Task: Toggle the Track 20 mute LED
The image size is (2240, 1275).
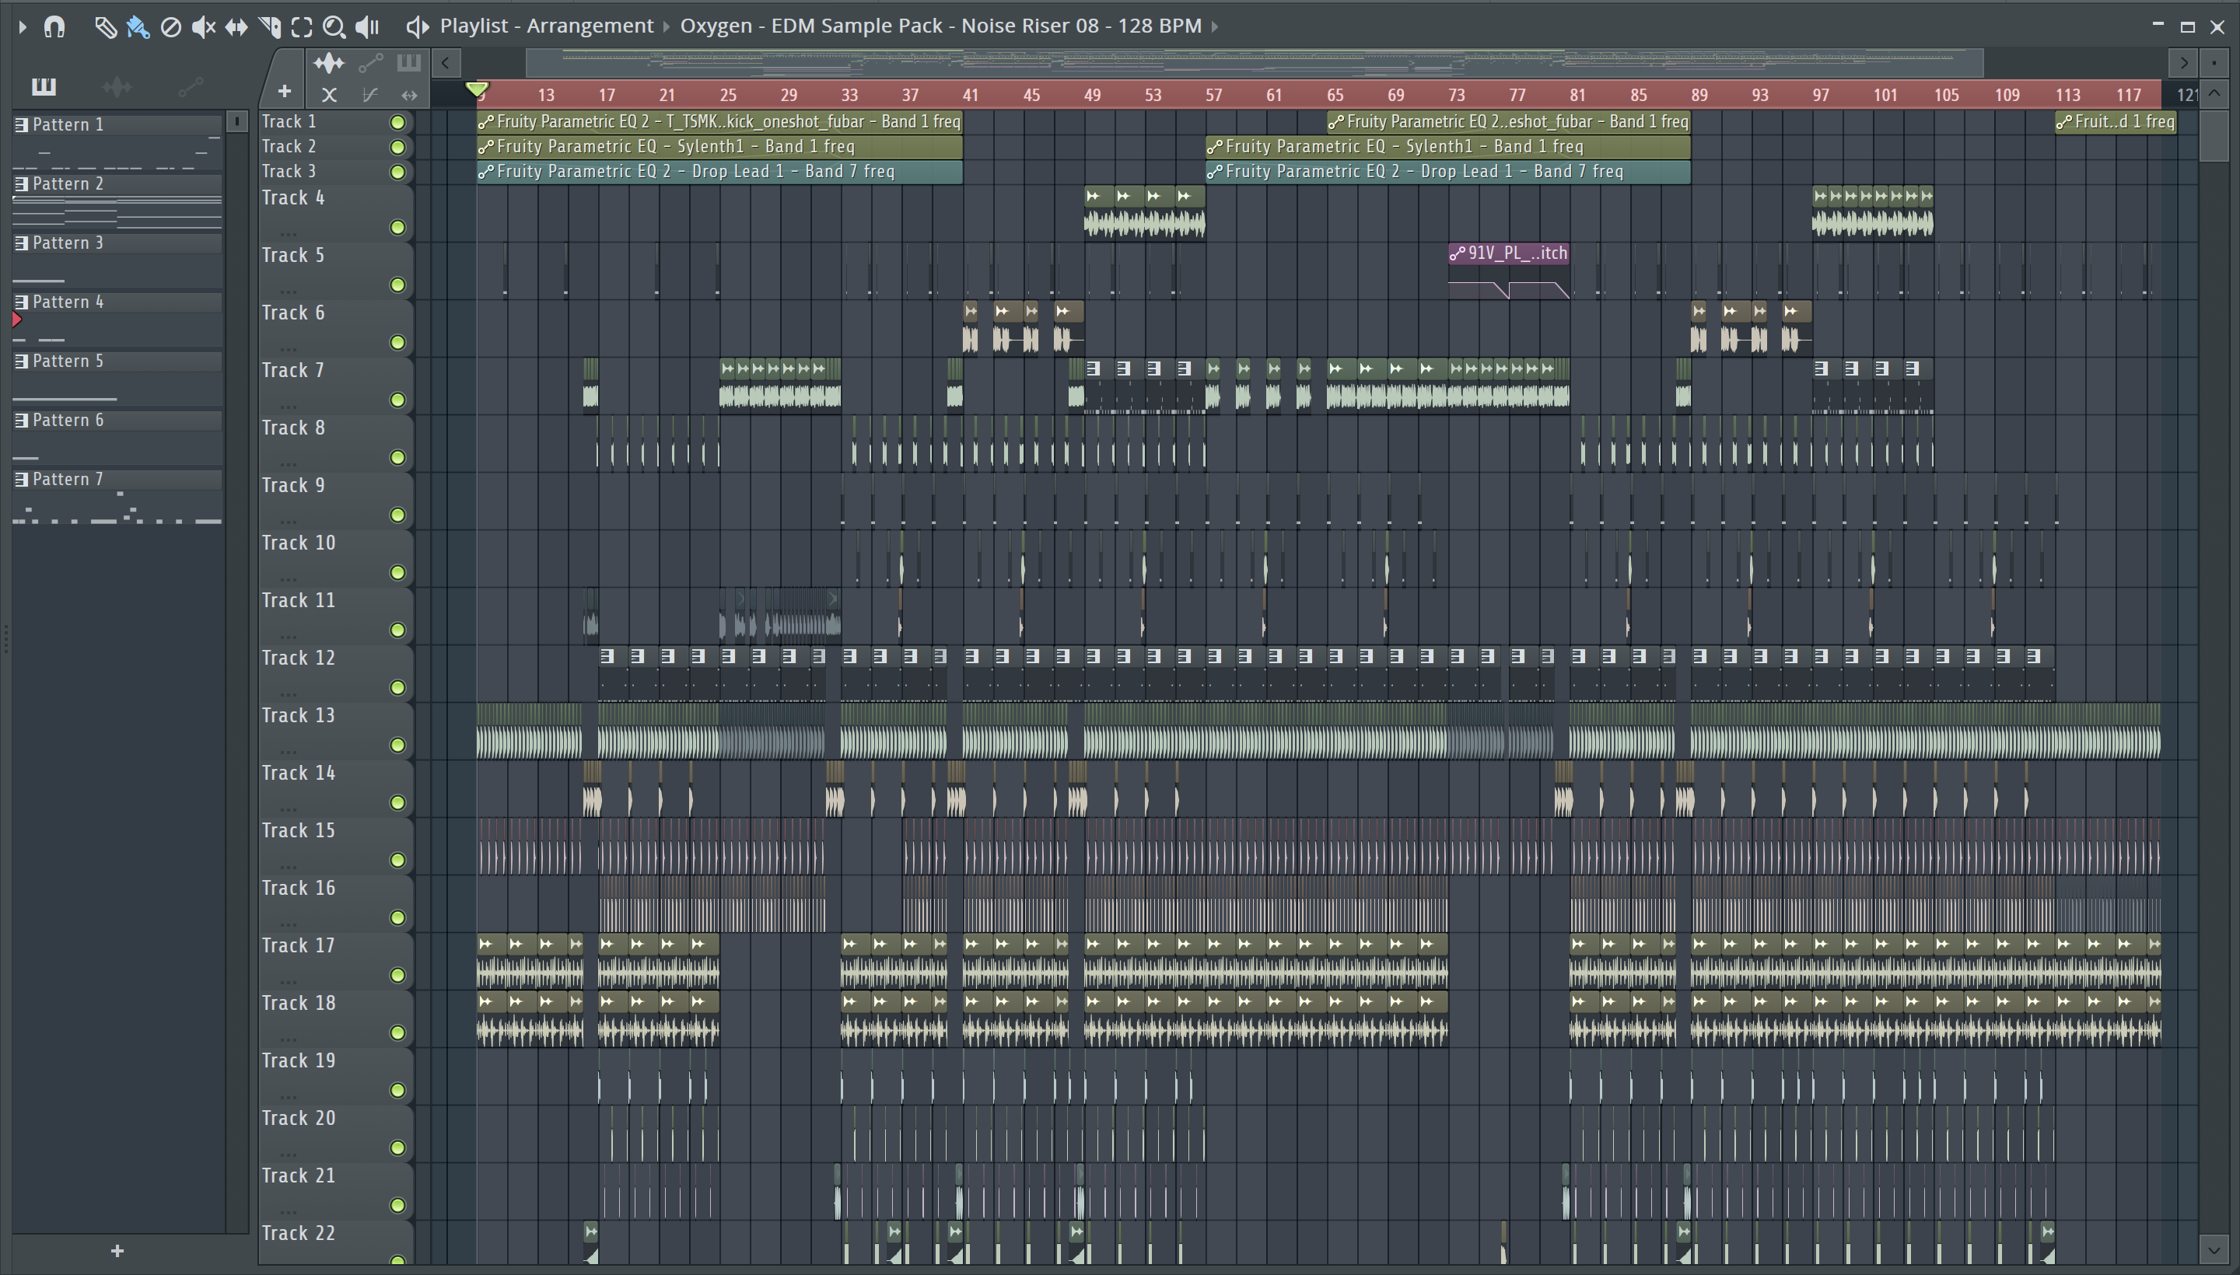Action: click(x=397, y=1148)
